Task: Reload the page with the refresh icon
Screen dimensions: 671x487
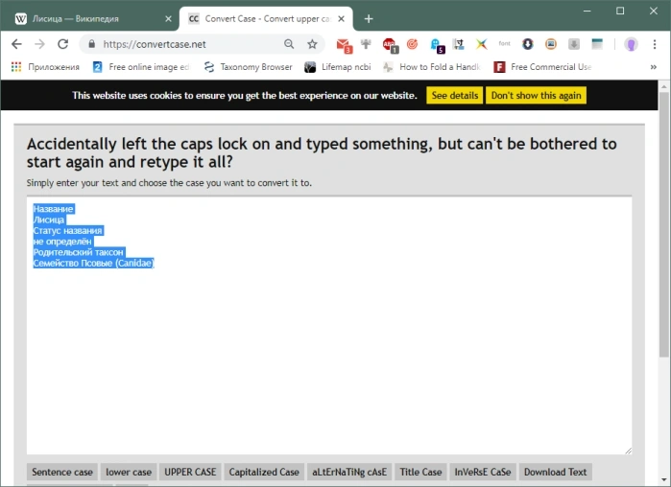Action: [x=63, y=44]
